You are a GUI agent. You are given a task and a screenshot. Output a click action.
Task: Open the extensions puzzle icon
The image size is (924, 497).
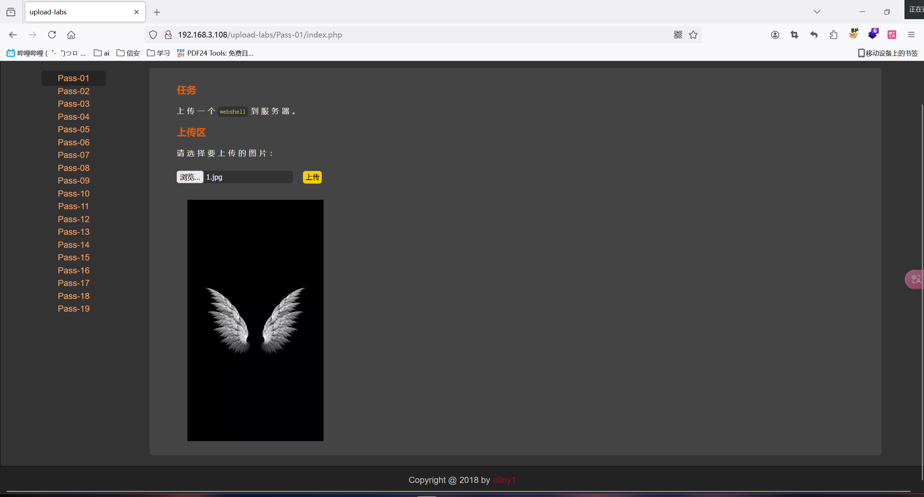click(x=834, y=35)
